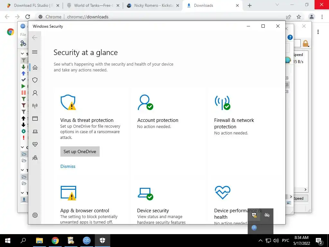This screenshot has width=329, height=247.
Task: Collapse the qBittorrent Status filter section
Action: click(22, 54)
